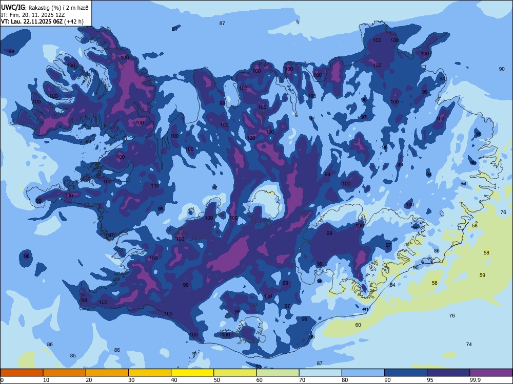This screenshot has width=513, height=384.
Task: Select the 'IT: Fim. 20. 11. 2025 12Z' line
Action: [x=33, y=15]
